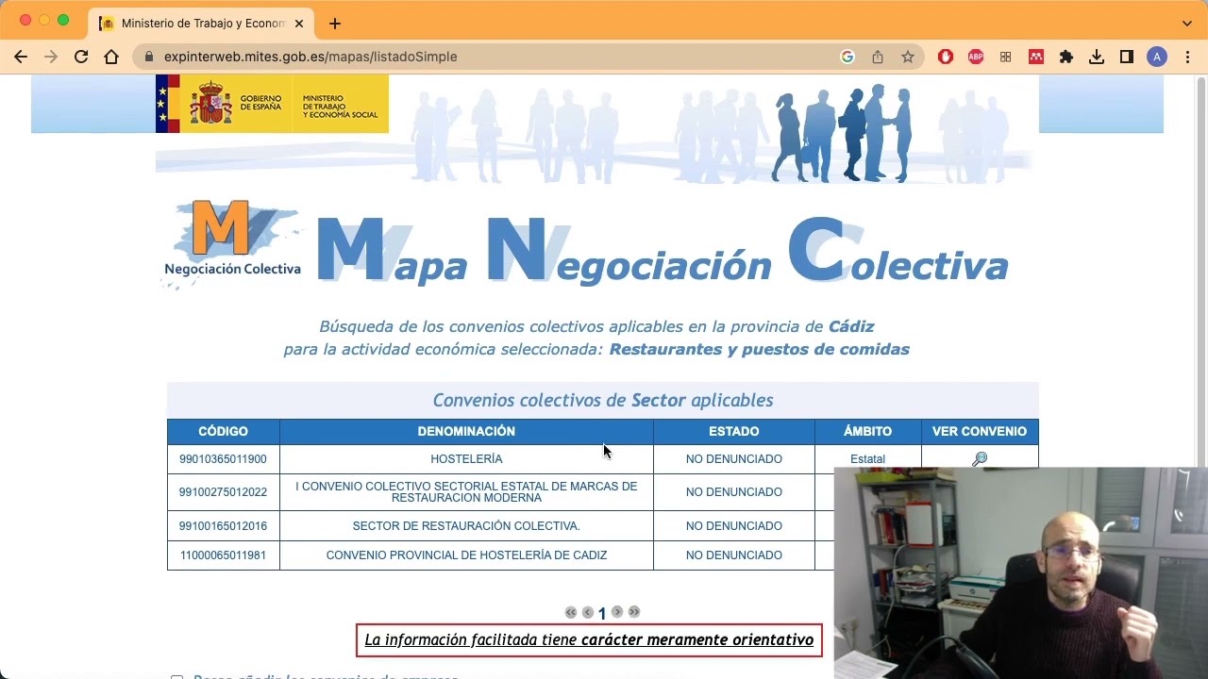
Task: Click the carácter meramente orientativo notice
Action: coord(589,640)
